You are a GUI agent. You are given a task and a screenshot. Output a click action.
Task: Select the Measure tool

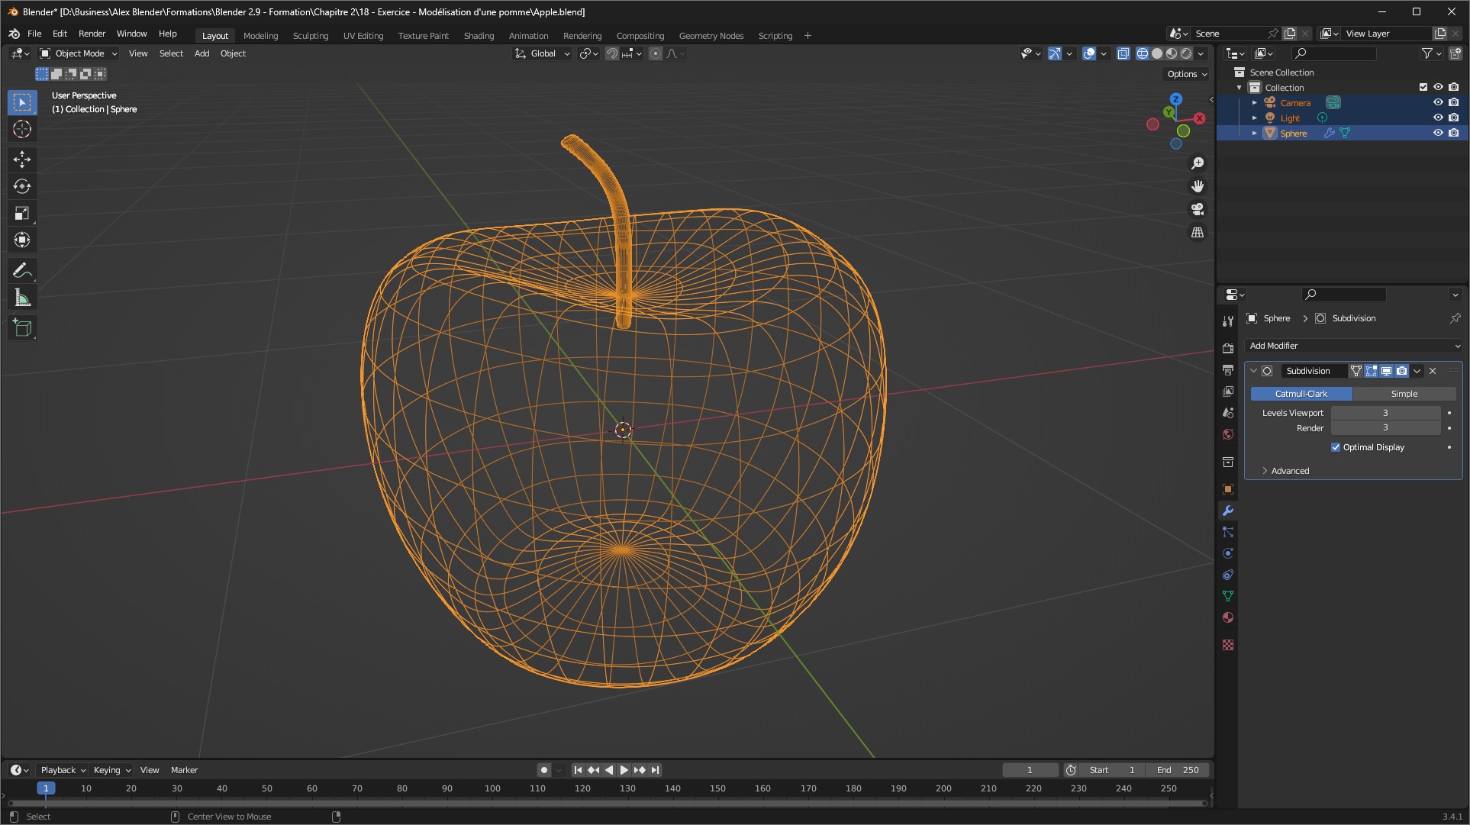22,297
